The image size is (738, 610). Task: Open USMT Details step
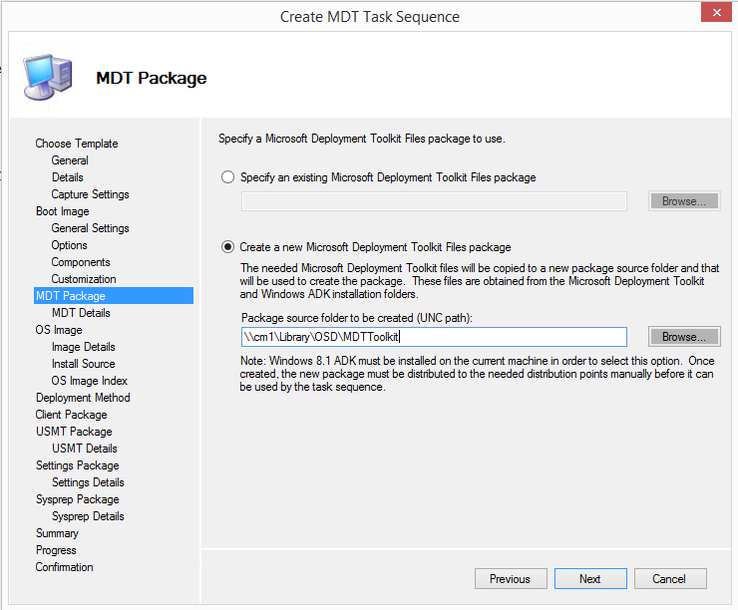click(x=85, y=449)
